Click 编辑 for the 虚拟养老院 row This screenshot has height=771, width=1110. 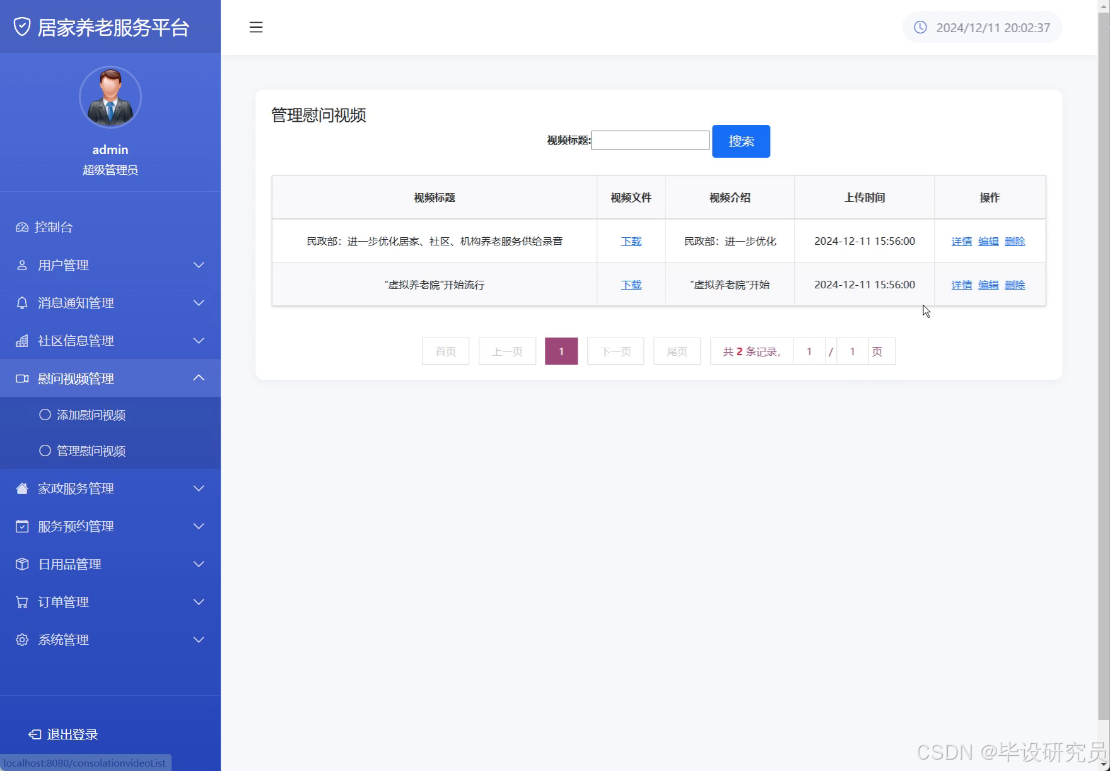tap(988, 285)
